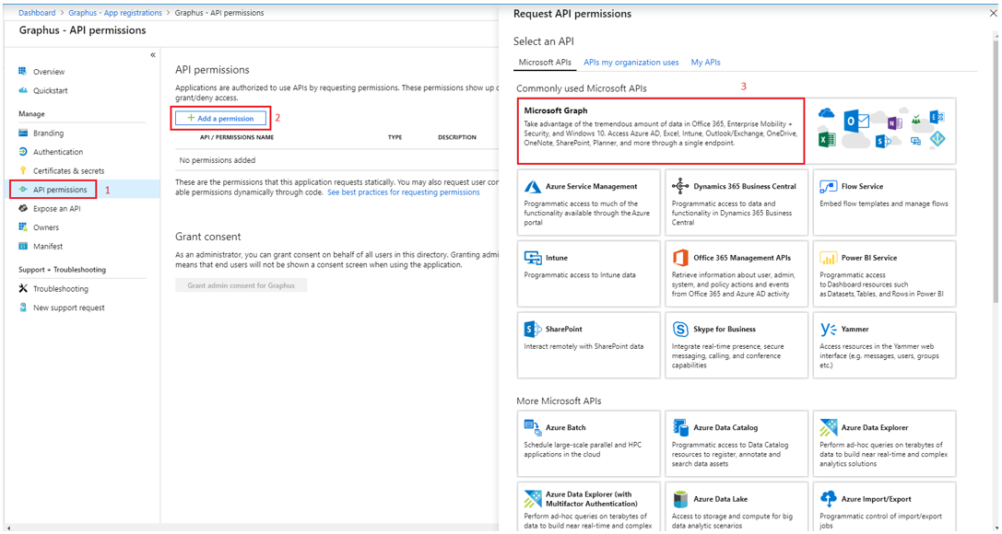Image resolution: width=1002 pixels, height=534 pixels.
Task: Click the Azure Service Management icon
Action: [x=532, y=187]
